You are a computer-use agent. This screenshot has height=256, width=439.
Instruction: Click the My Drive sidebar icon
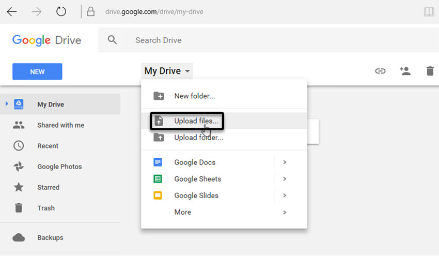(x=19, y=104)
